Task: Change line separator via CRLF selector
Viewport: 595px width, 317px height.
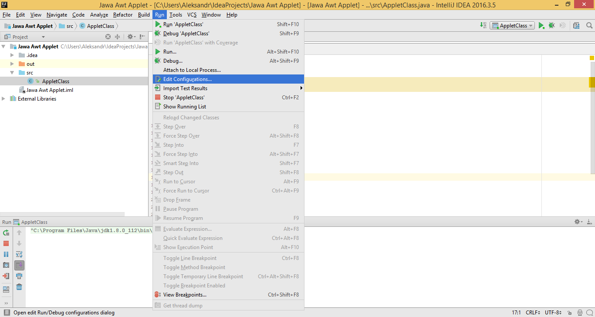Action: point(533,312)
